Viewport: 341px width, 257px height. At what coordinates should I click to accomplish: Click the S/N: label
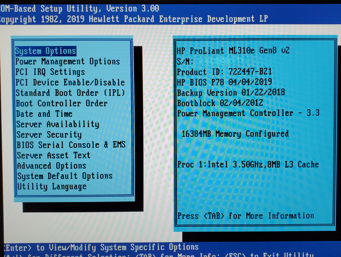(185, 61)
